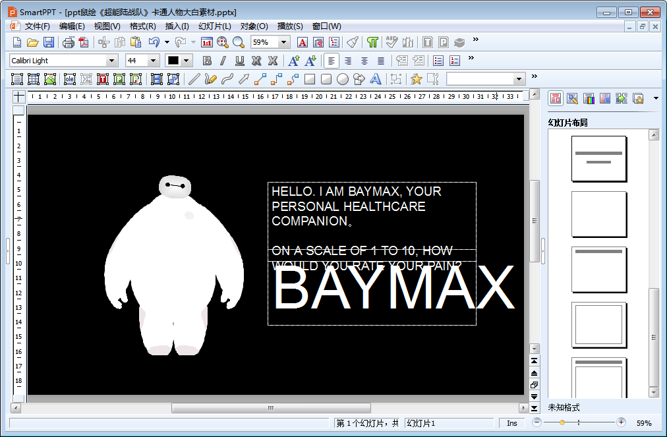Screen dimensions: 667x437
Task: Click zoom out minus button
Action: [x=537, y=422]
